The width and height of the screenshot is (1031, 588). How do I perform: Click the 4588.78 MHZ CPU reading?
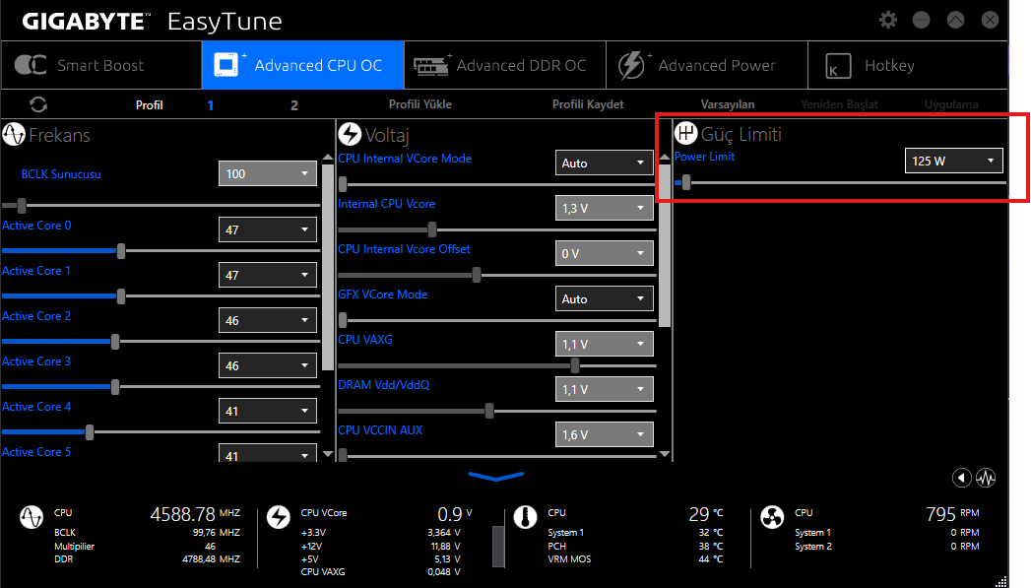point(195,514)
